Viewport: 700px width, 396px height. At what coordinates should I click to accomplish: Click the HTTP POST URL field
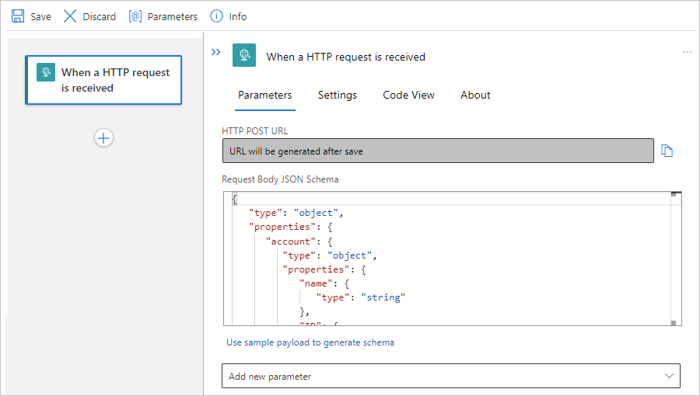pos(438,151)
